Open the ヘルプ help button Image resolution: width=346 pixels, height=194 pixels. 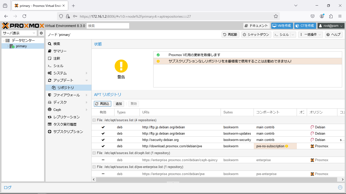[x=334, y=35]
